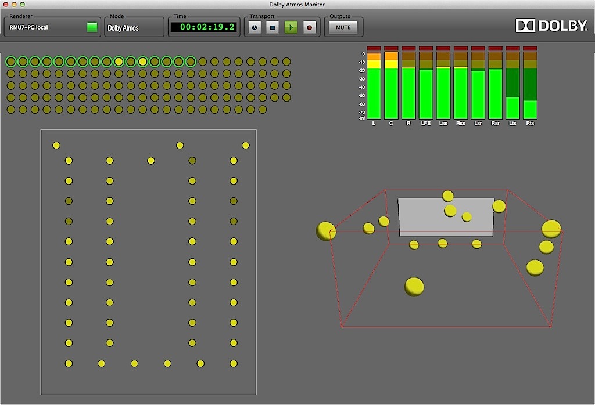595x405 pixels.
Task: Click the large sphere at 3D room's left corner
Action: click(x=326, y=231)
